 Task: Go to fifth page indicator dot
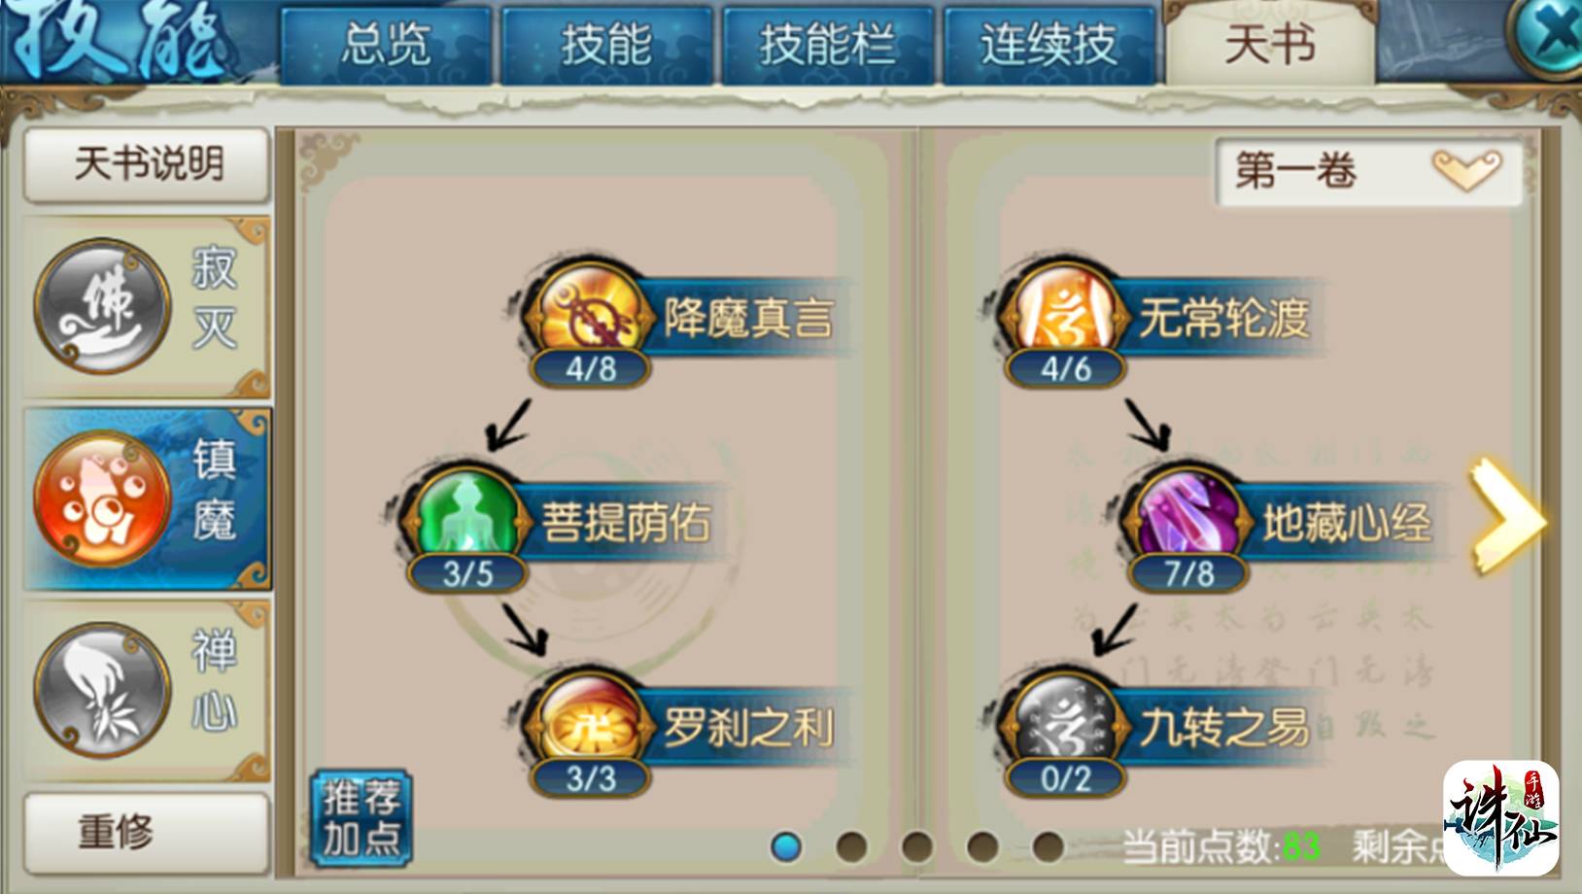tap(1047, 846)
